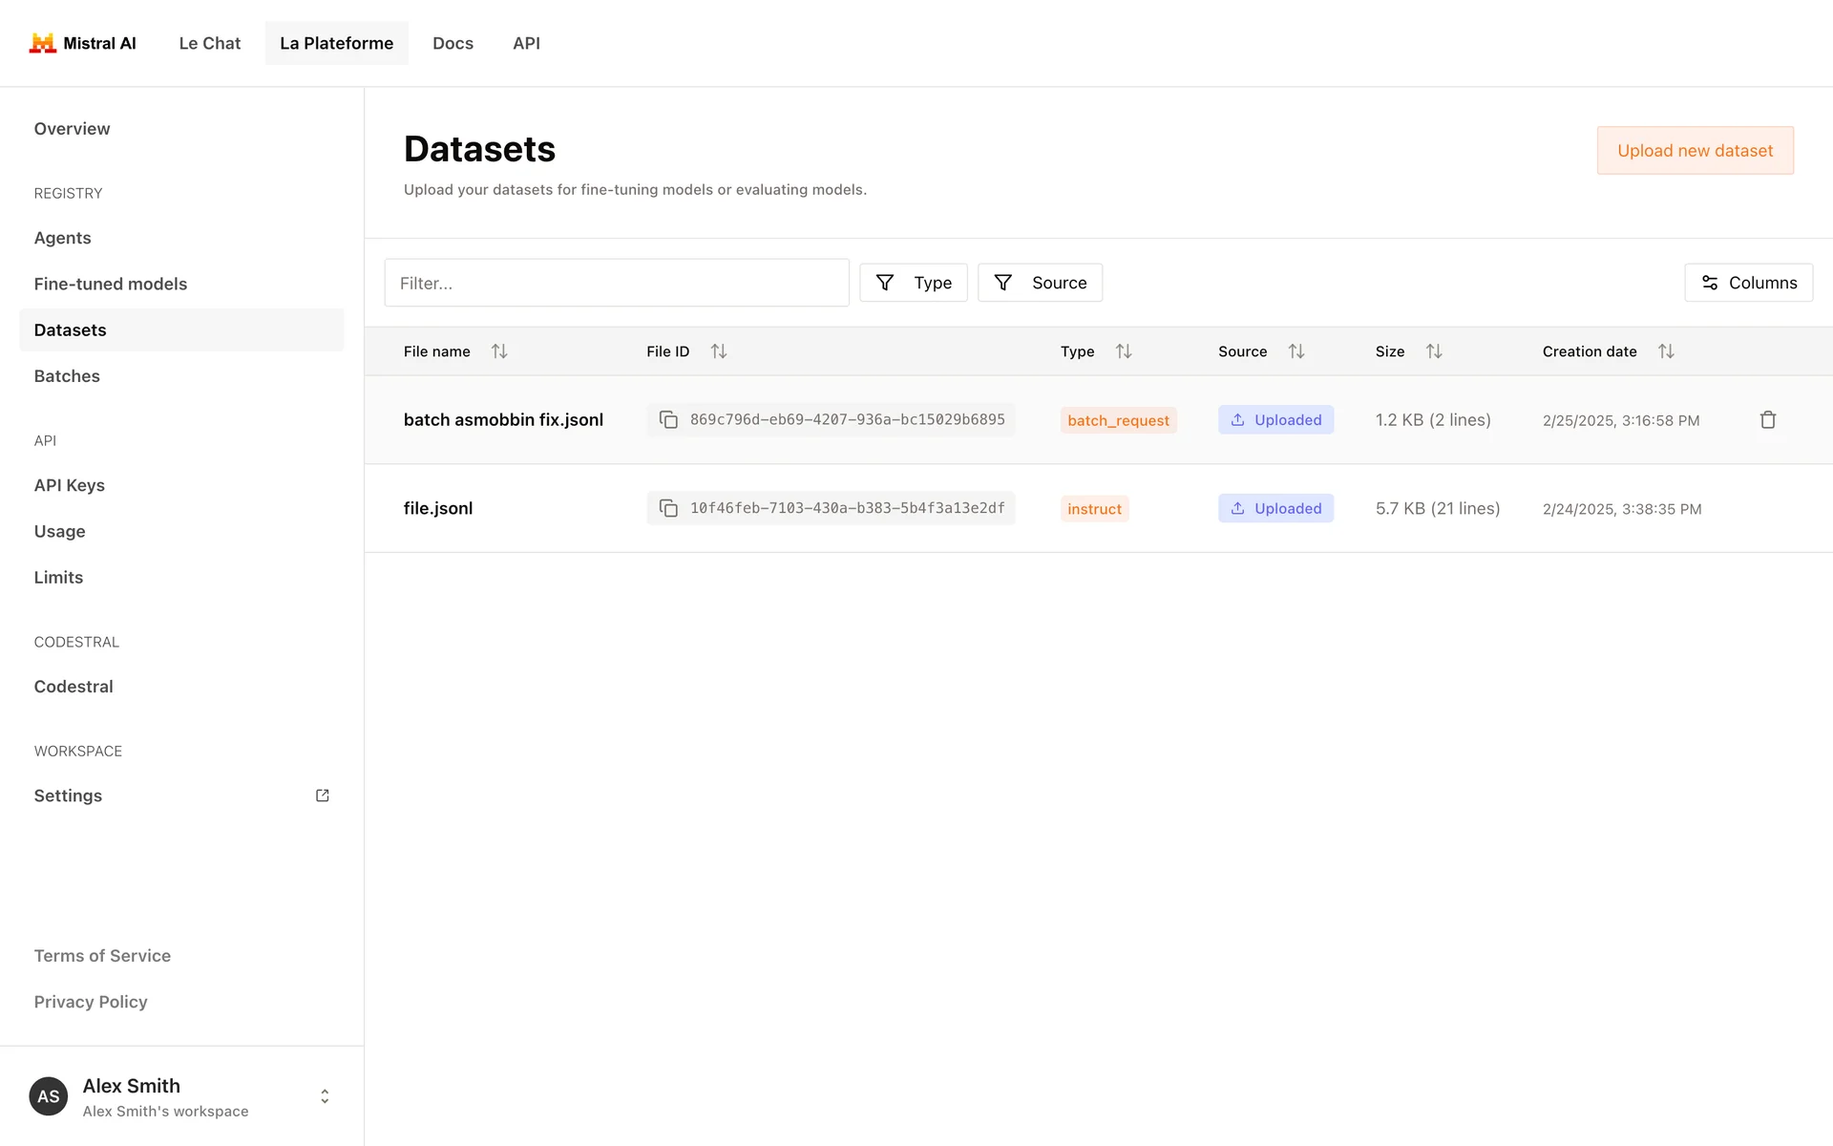Sort by Creation date arrows
This screenshot has width=1833, height=1146.
(x=1666, y=351)
